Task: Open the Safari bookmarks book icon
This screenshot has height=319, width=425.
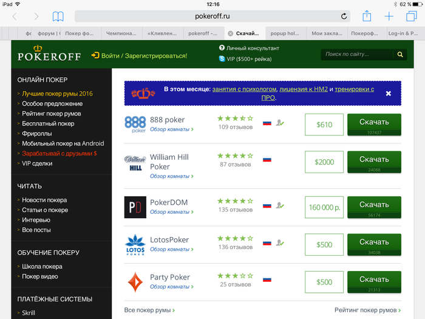Action: (x=58, y=16)
